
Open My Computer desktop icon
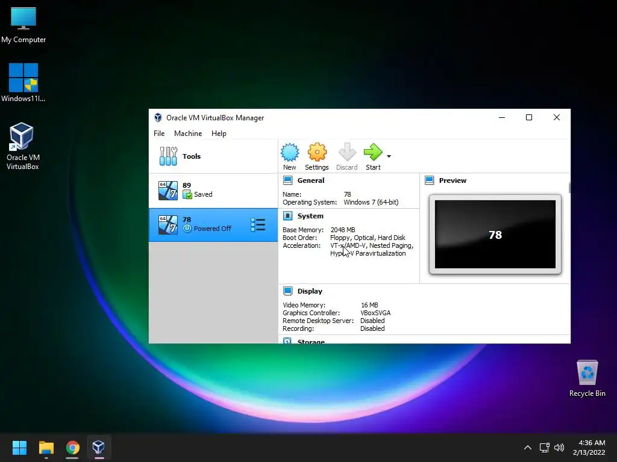[x=23, y=25]
